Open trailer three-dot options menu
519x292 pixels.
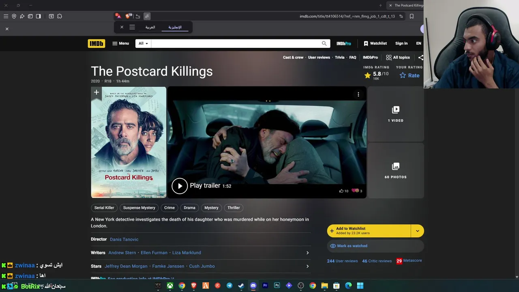click(358, 94)
